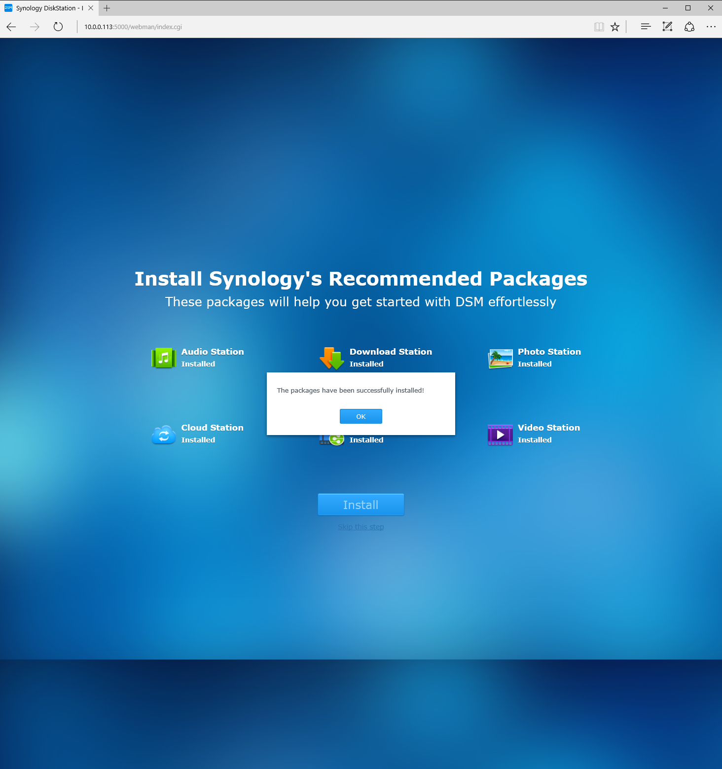Open browser Reading view icon

(599, 27)
